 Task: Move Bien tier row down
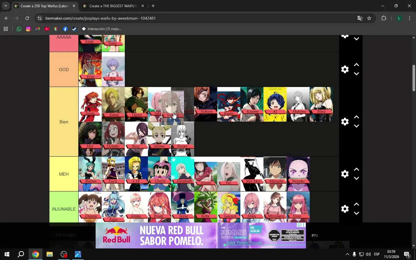[356, 126]
